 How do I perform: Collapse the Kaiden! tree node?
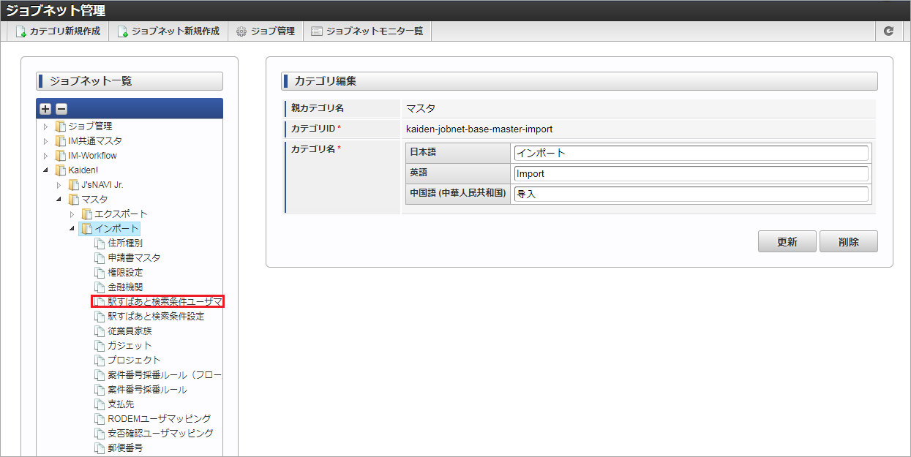tap(45, 170)
